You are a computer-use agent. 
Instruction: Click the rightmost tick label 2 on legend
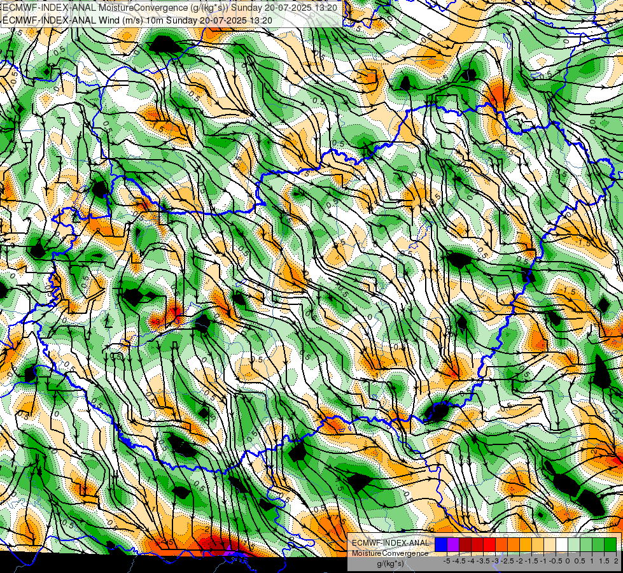616,561
